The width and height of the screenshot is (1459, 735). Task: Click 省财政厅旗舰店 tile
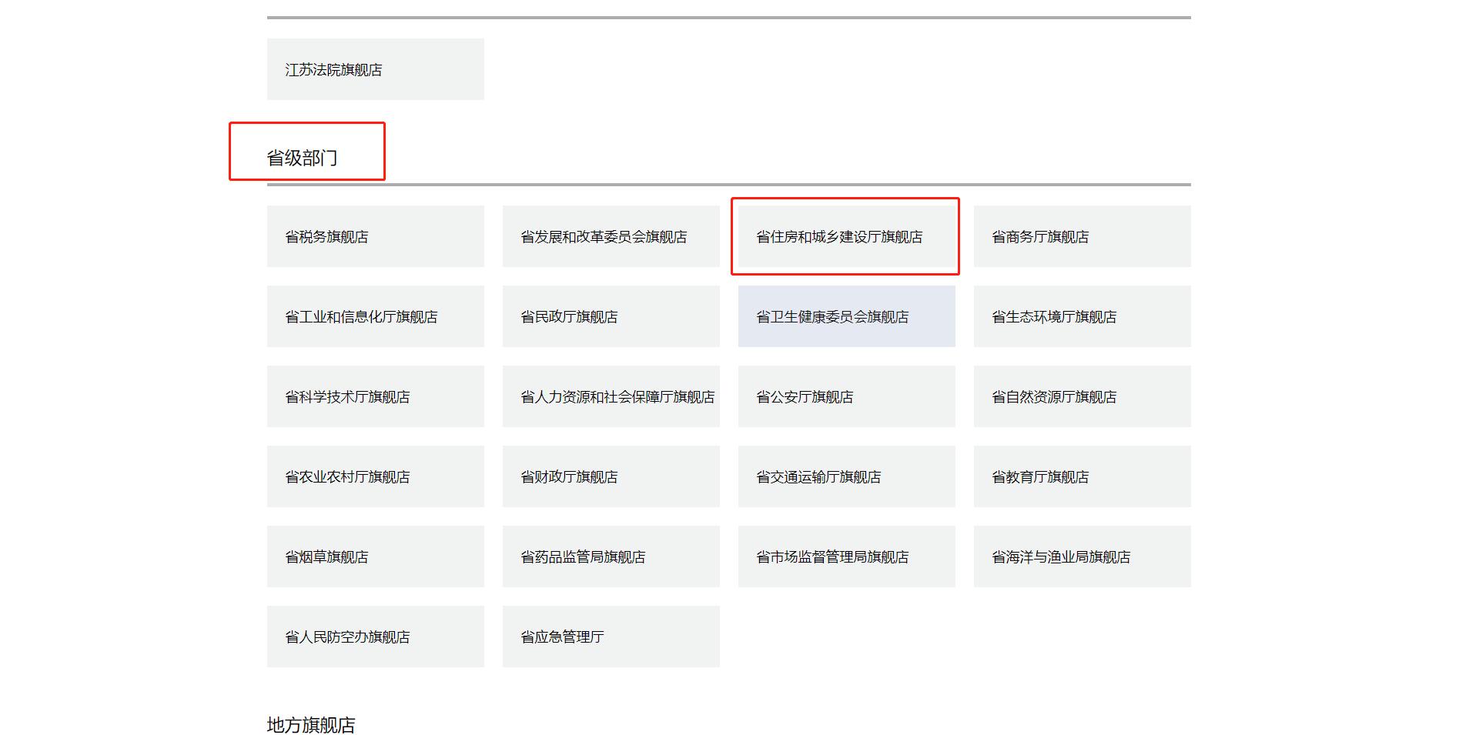pos(611,476)
